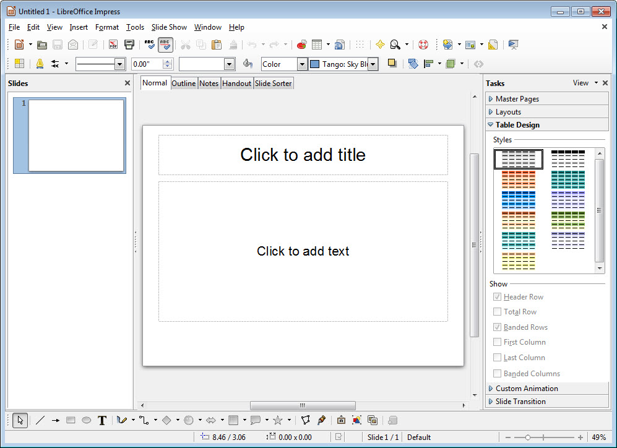Start the slide show icon
Image resolution: width=617 pixels, height=448 pixels.
(513, 45)
